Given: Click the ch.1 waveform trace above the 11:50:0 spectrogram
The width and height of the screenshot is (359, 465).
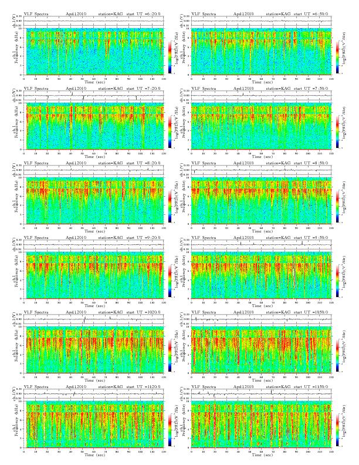Looking at the screenshot, I should (261, 394).
